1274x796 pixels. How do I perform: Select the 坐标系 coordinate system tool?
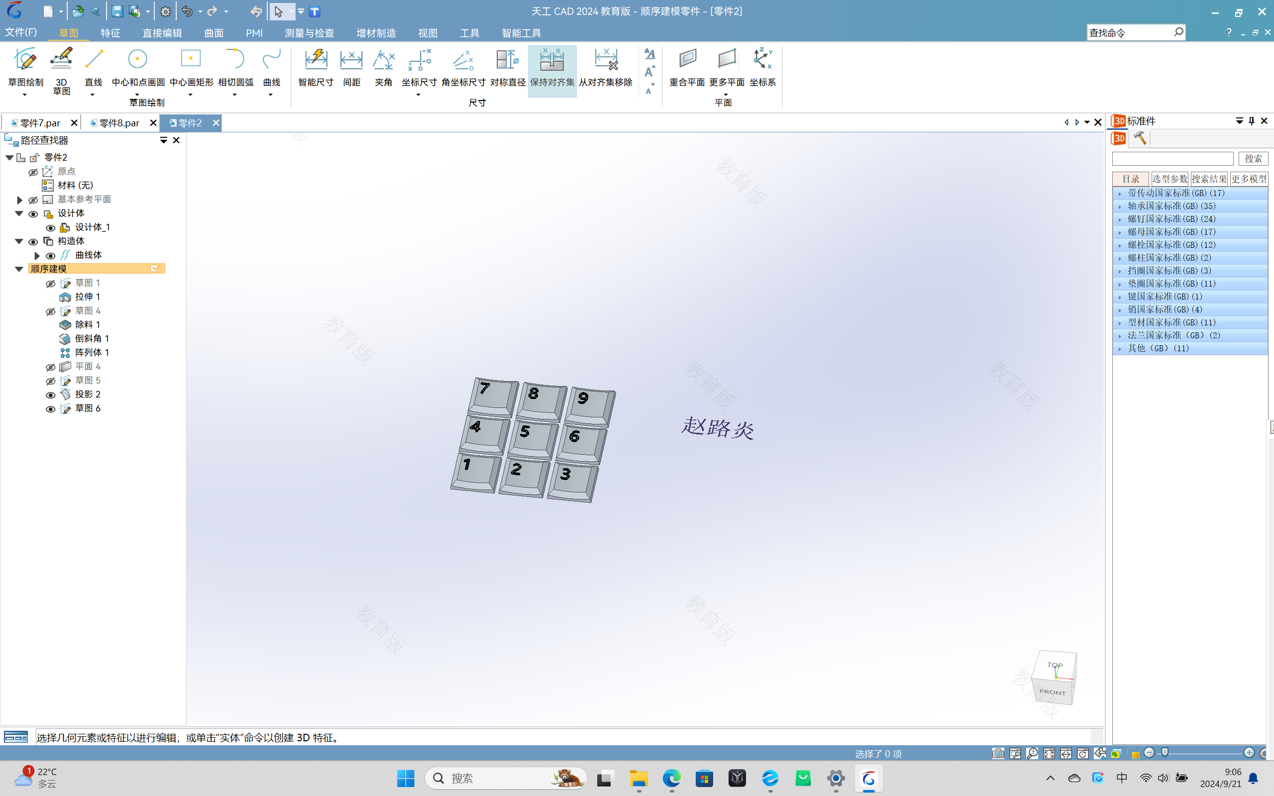point(762,67)
